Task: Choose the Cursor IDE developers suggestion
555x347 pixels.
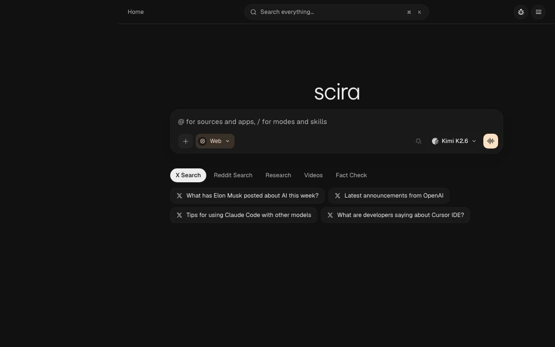Action: [395, 215]
